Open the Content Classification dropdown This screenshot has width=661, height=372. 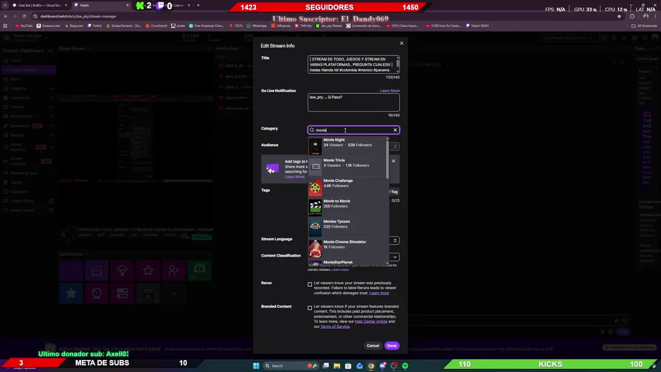pyautogui.click(x=395, y=257)
